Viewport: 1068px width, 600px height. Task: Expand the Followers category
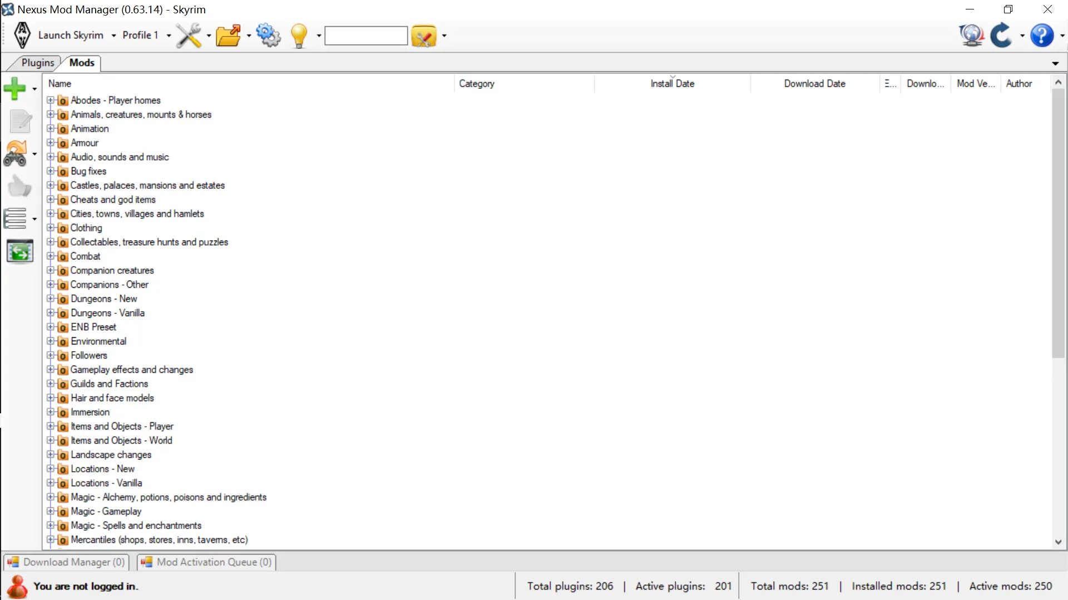pyautogui.click(x=51, y=356)
